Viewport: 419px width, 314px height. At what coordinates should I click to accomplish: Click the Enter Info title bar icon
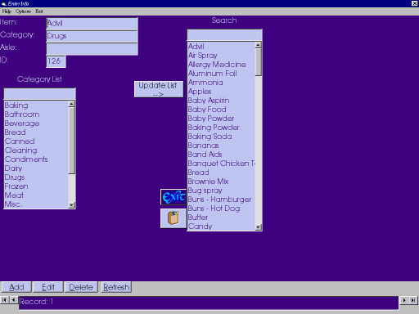tap(3, 3)
